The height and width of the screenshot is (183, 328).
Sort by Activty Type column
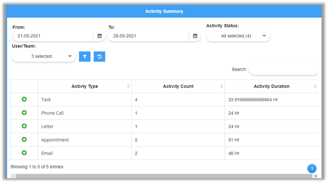[x=85, y=86]
